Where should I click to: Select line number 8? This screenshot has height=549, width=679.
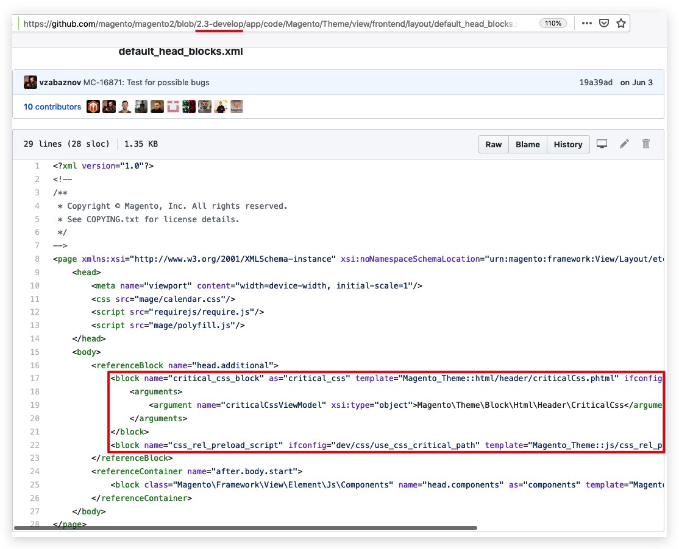(x=37, y=259)
